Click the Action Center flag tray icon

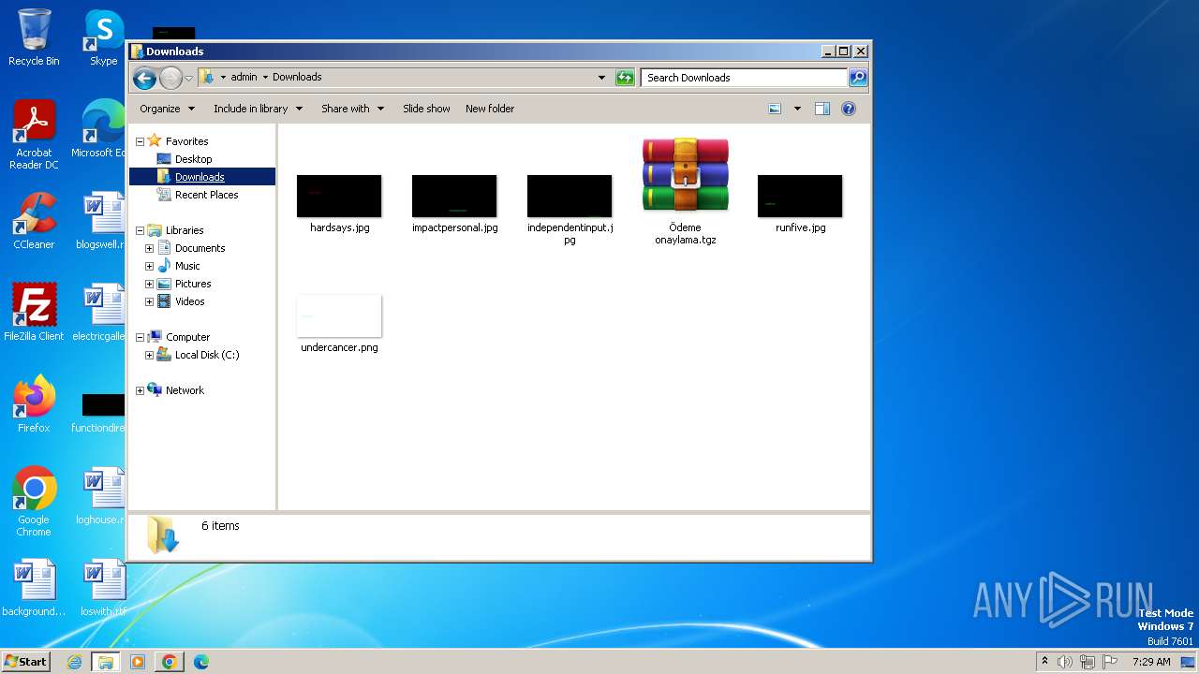1110,662
